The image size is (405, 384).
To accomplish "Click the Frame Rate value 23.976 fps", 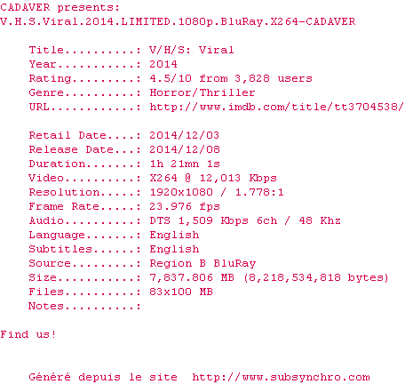I will point(185,206).
